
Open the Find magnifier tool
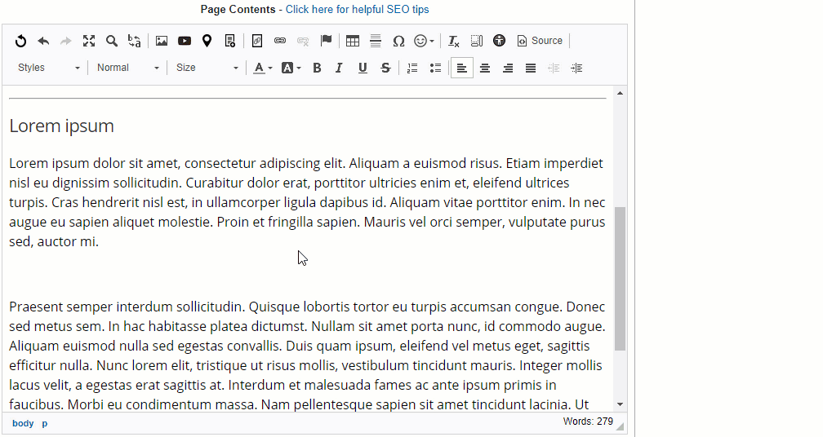(111, 41)
